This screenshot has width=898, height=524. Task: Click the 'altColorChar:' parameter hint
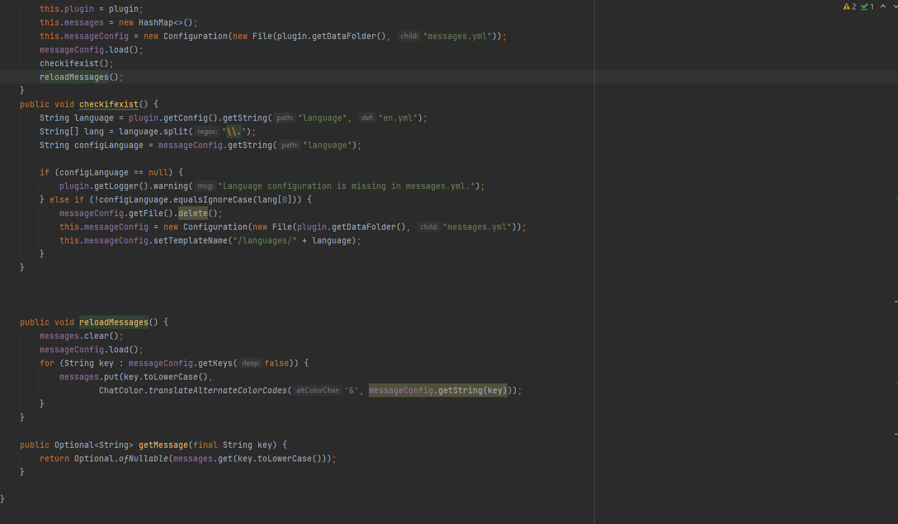coord(318,390)
